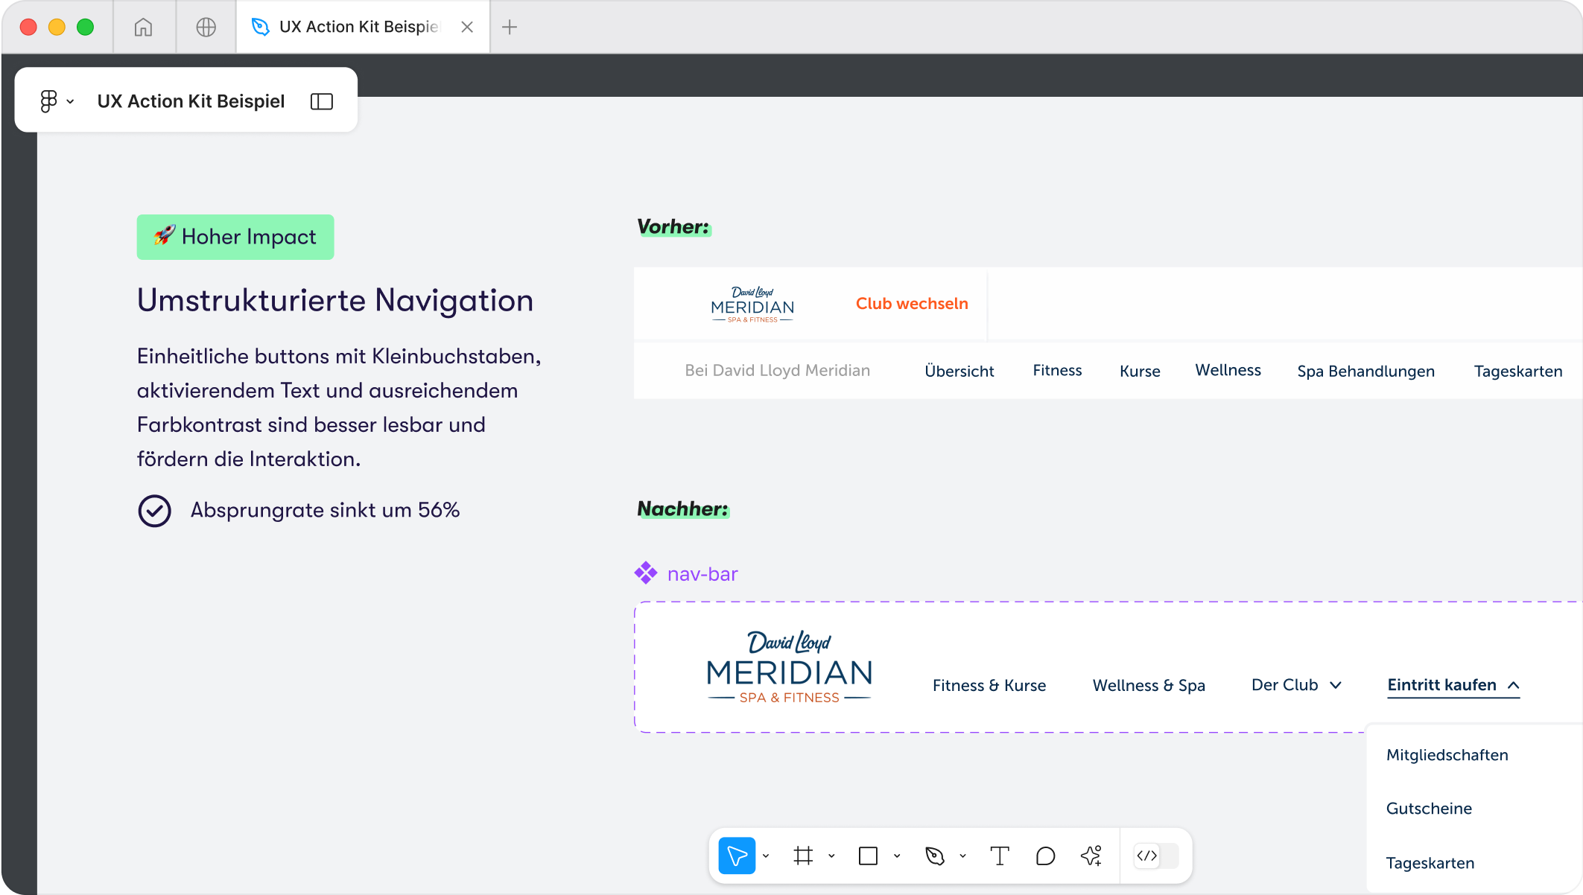Click the Club wechseln link

pos(912,304)
